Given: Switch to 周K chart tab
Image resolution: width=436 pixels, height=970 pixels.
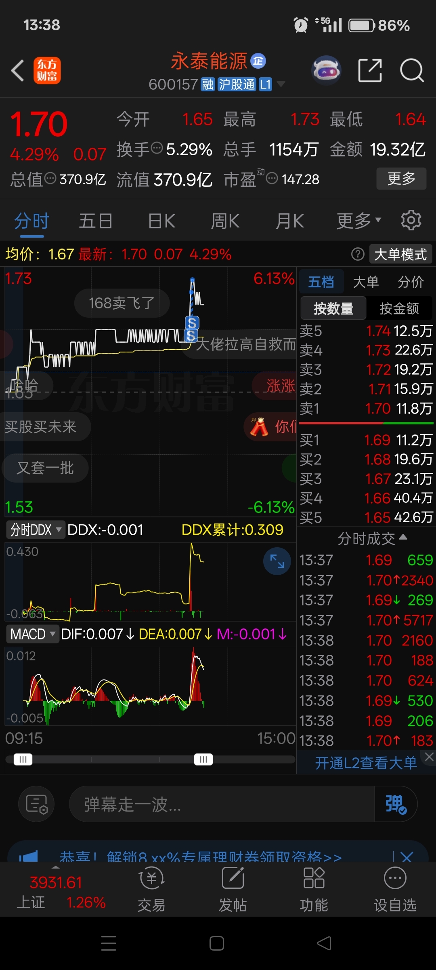Looking at the screenshot, I should [x=225, y=221].
